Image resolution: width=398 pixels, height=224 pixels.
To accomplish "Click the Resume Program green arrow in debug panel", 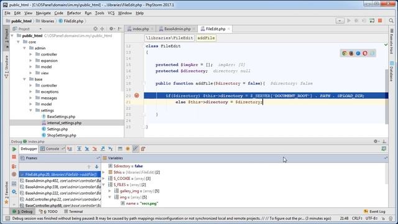I will coord(14,149).
